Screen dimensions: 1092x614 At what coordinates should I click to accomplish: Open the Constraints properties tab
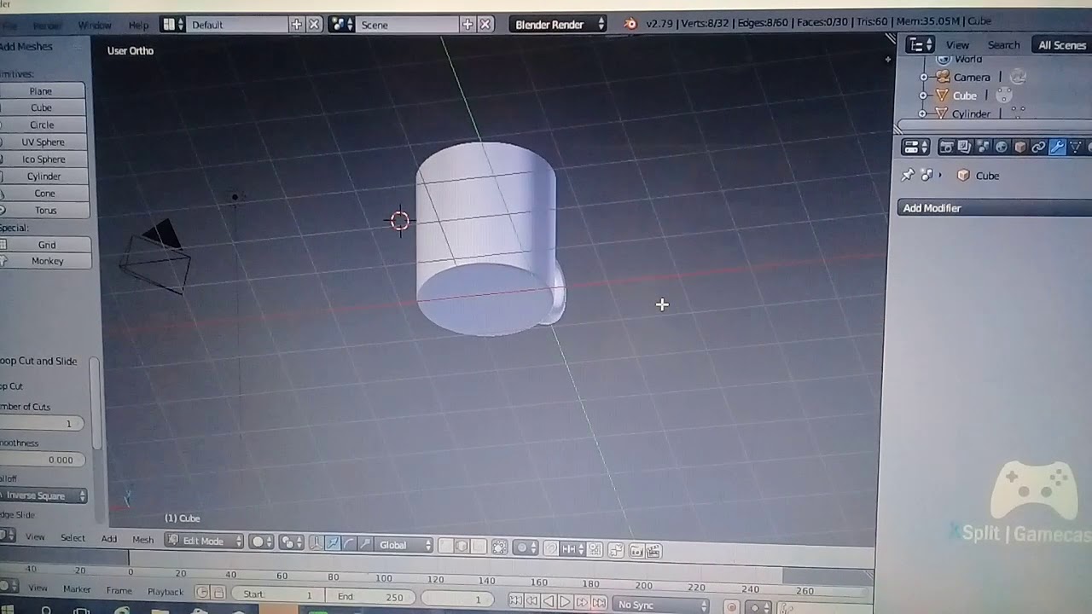[x=1038, y=148]
